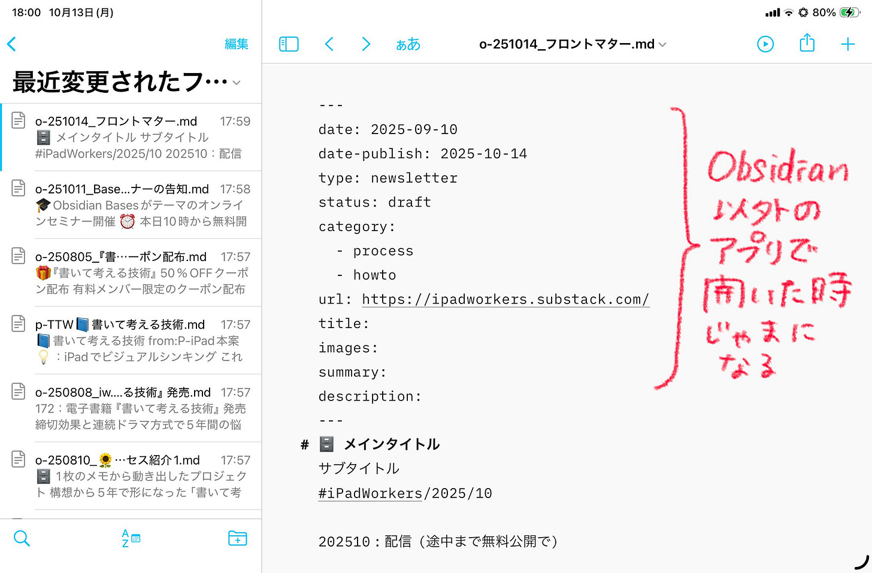872x573 pixels.
Task: Open the ipadworkers.substack.com link
Action: click(x=505, y=299)
